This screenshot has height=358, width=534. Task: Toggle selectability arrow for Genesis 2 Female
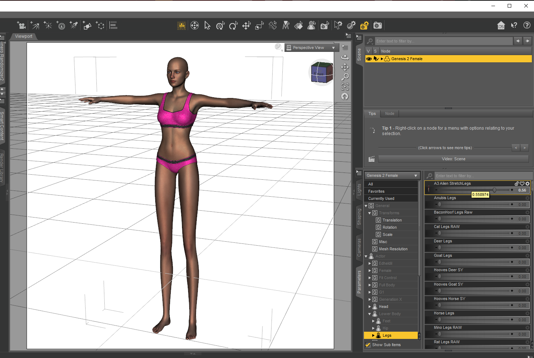pos(376,59)
